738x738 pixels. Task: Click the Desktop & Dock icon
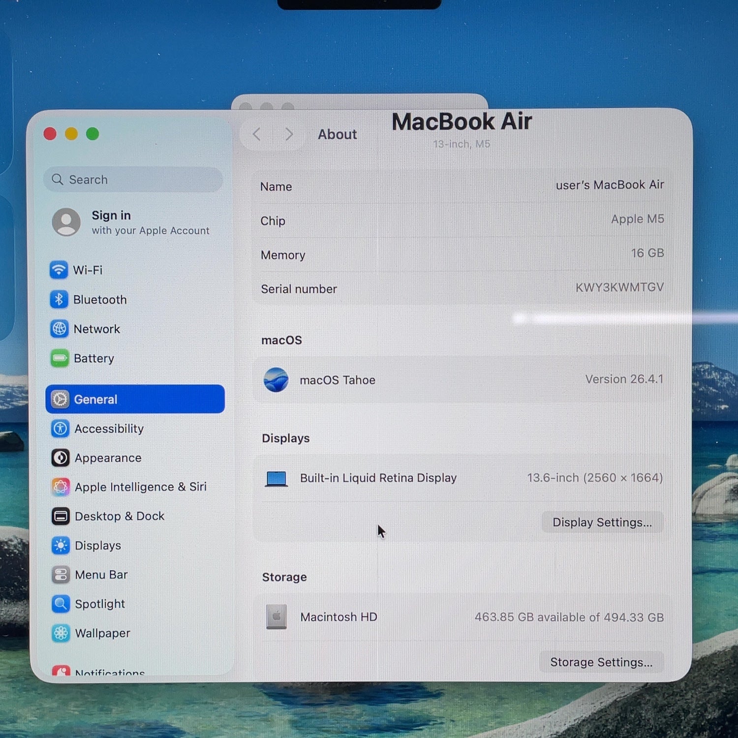(61, 516)
